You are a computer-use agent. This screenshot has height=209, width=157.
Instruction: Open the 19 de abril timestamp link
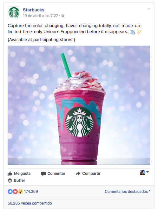[40, 16]
